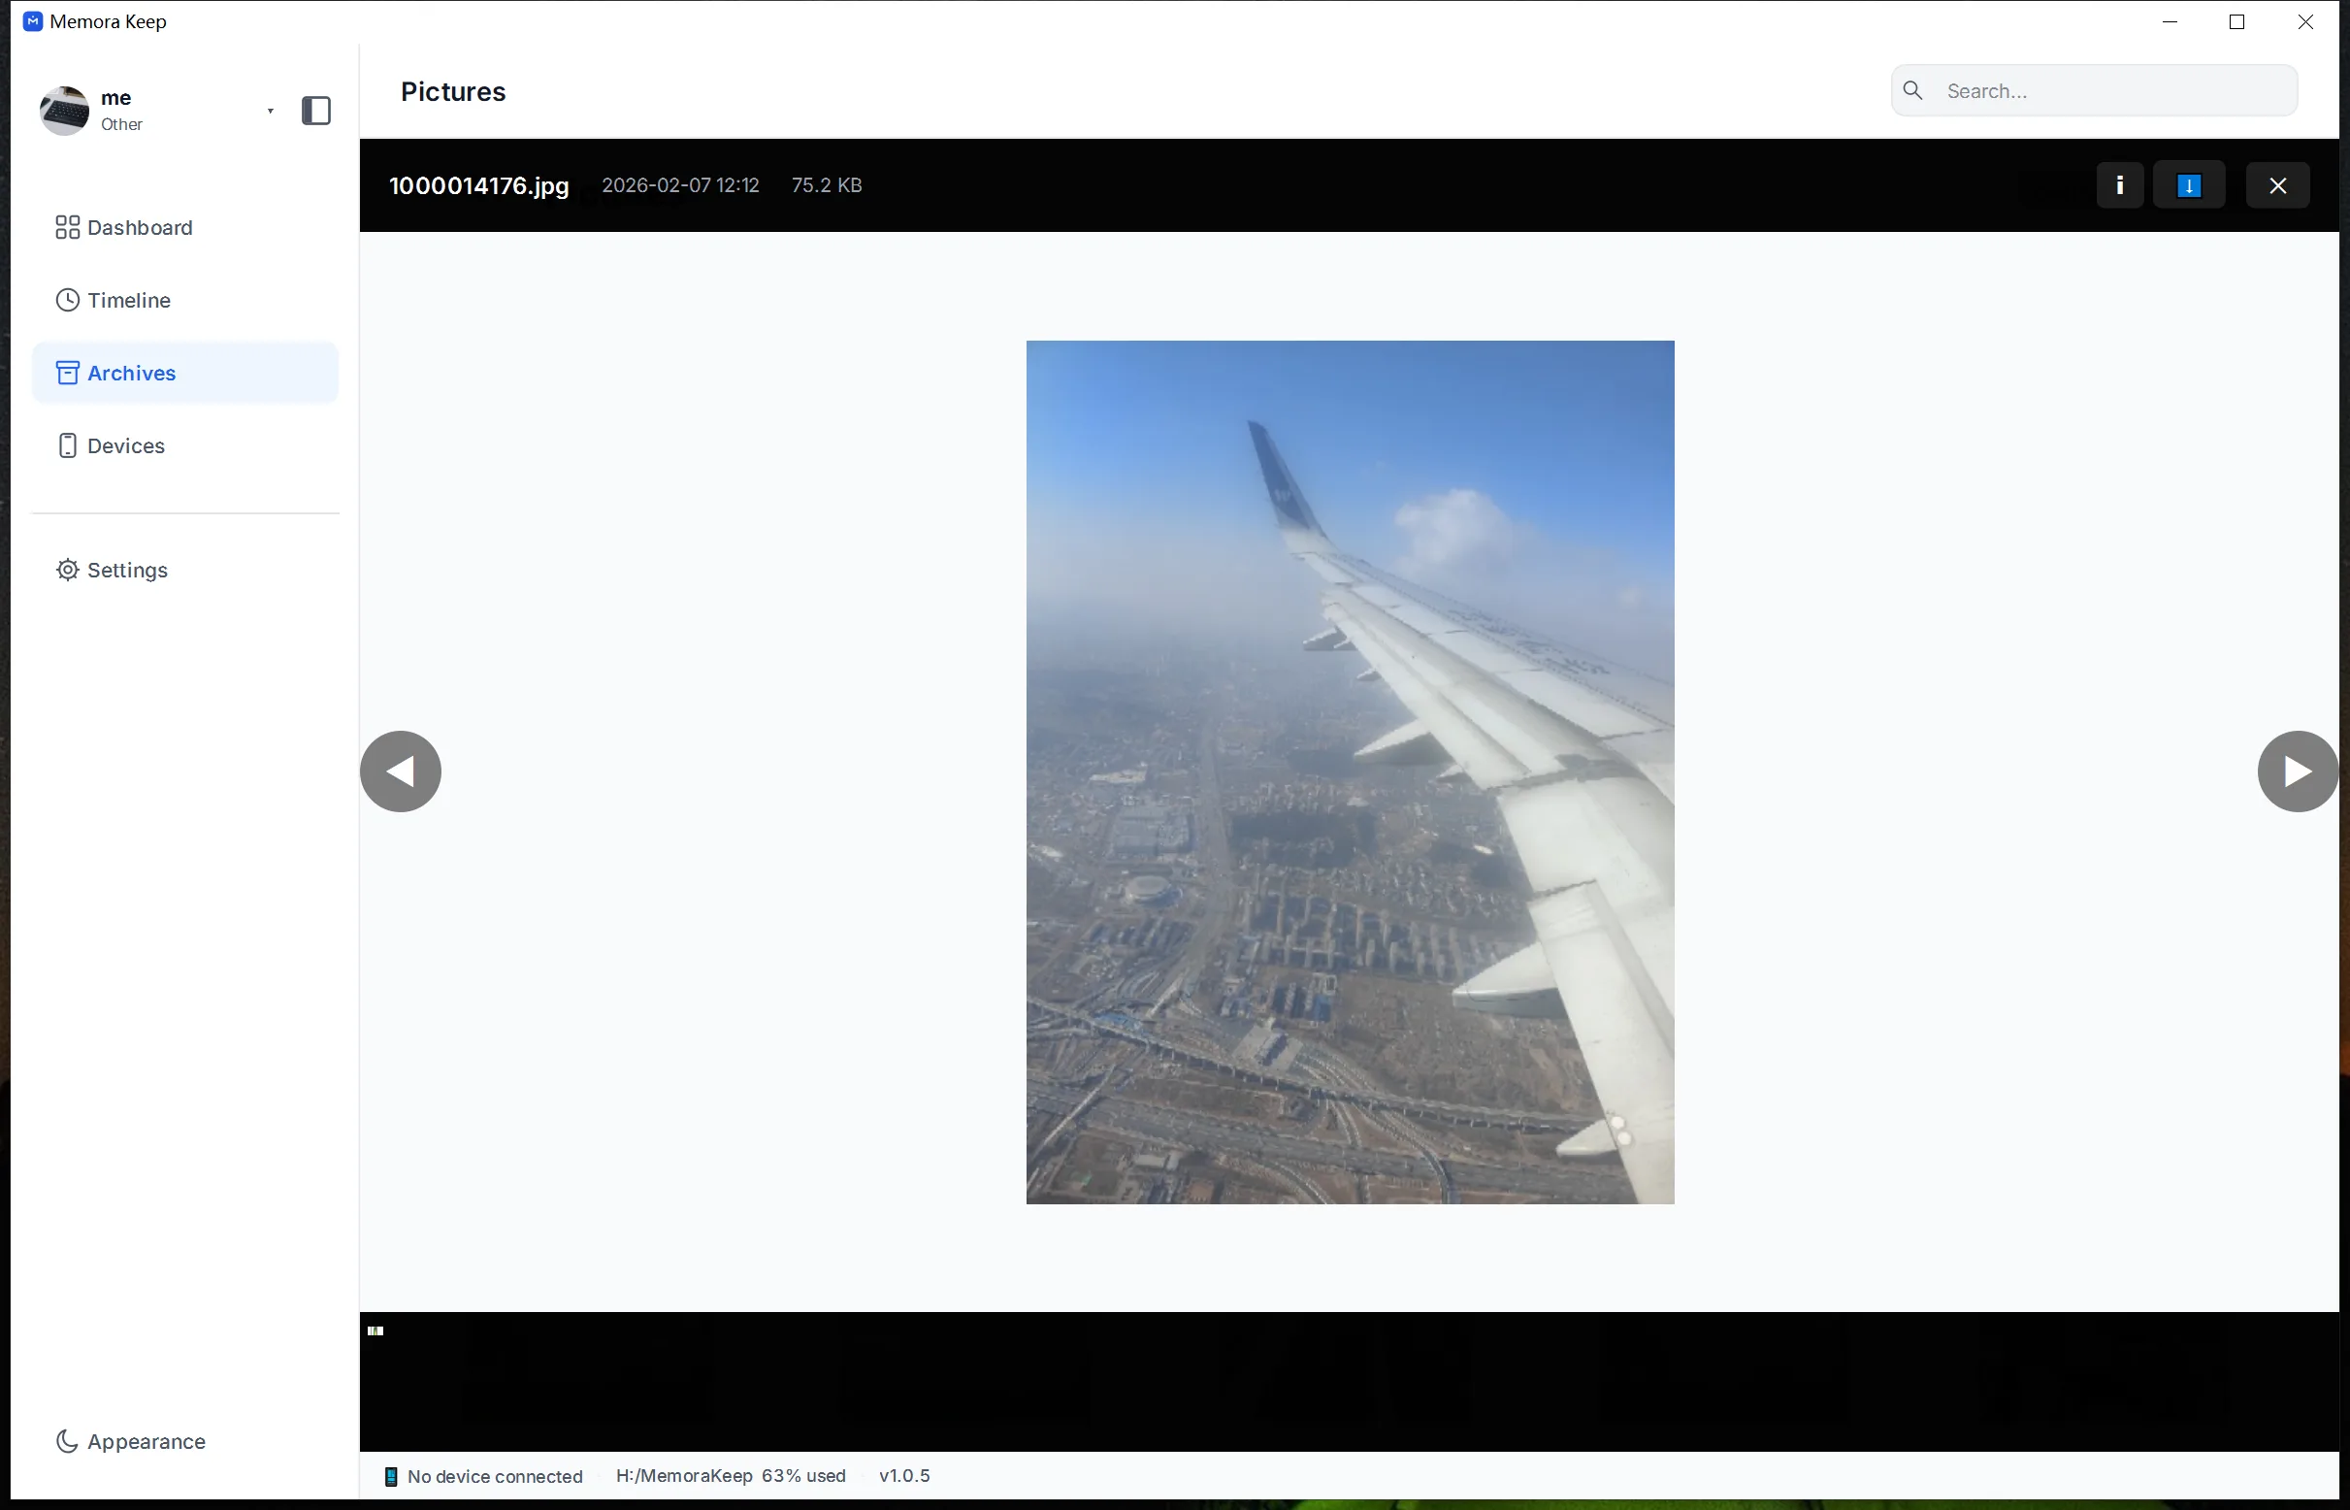
Task: Download the picture with the blue arrow button
Action: click(x=2188, y=185)
